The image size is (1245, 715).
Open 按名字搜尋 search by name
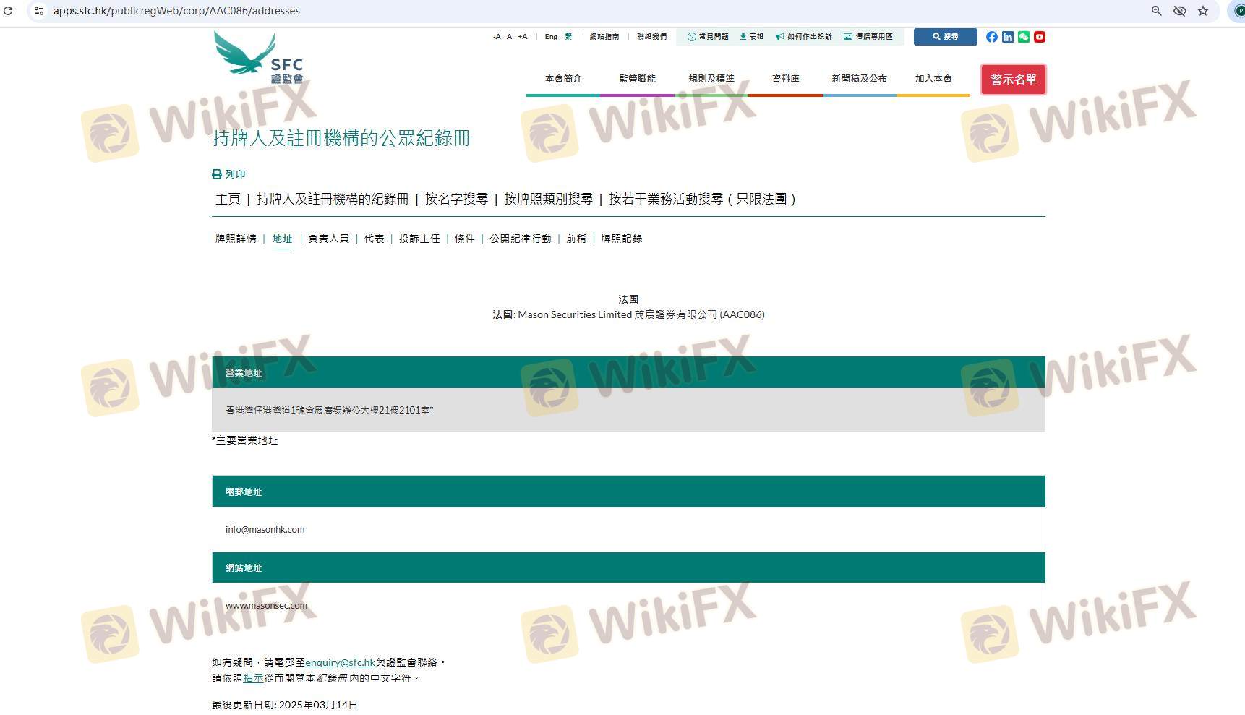456,199
